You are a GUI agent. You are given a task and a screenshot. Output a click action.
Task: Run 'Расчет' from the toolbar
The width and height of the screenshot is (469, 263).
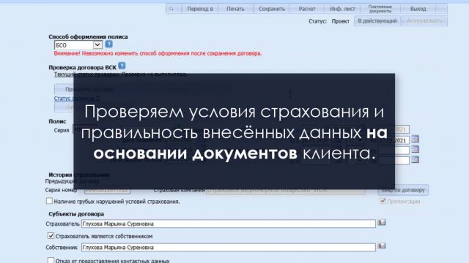pyautogui.click(x=307, y=9)
